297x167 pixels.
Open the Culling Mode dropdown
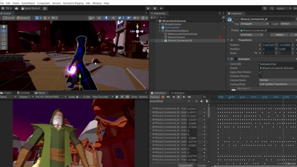click(x=278, y=84)
